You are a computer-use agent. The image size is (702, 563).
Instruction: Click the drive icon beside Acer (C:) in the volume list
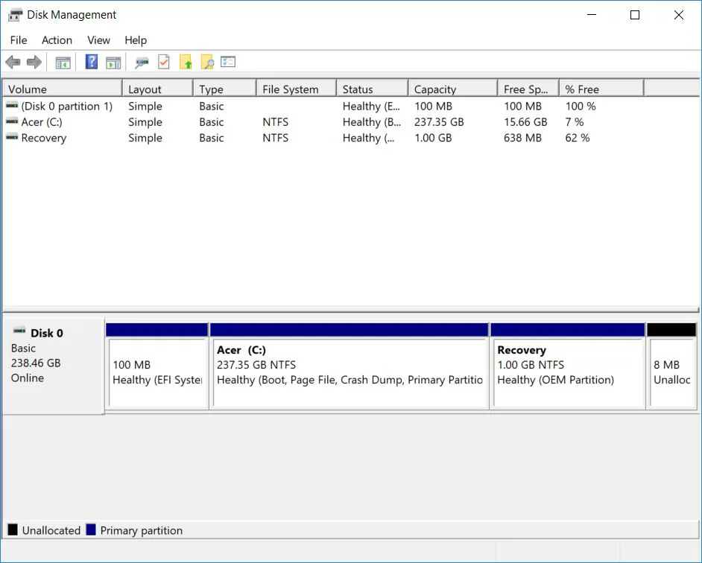[x=12, y=121]
